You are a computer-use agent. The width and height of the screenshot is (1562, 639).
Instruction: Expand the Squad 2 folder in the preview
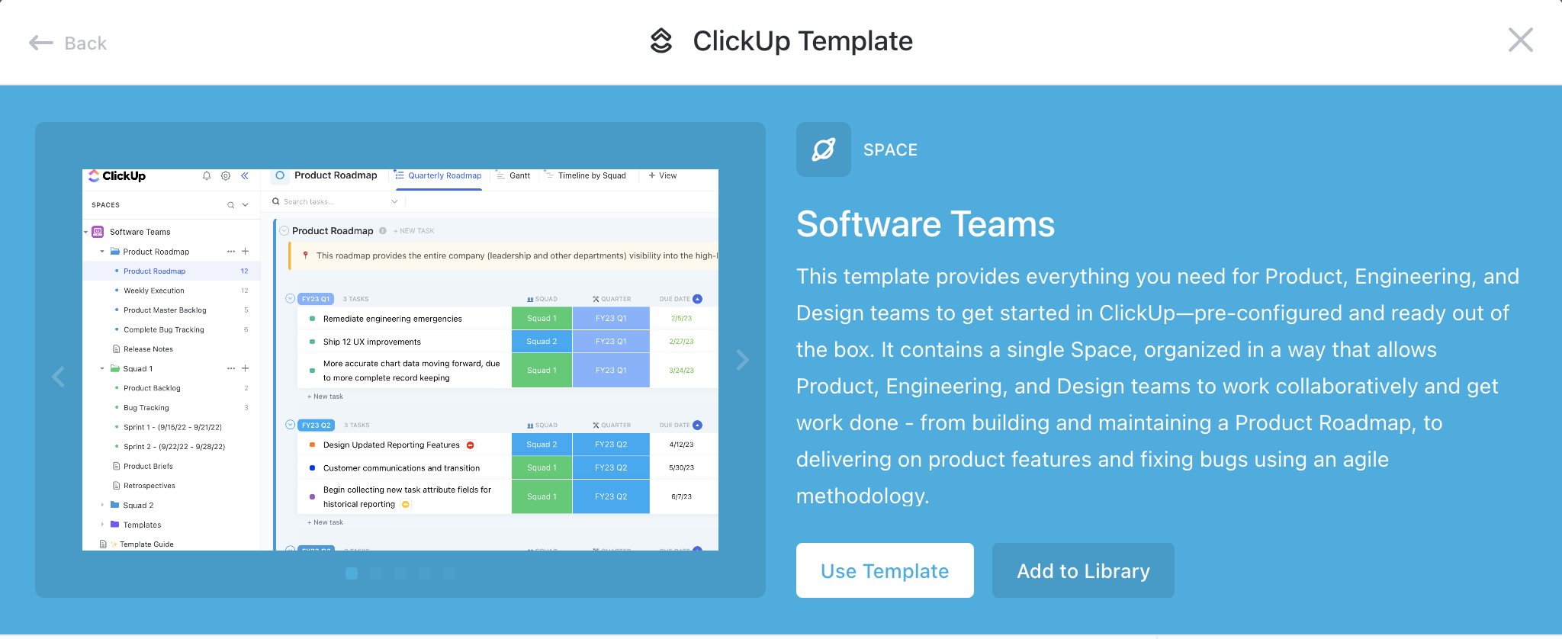click(102, 505)
